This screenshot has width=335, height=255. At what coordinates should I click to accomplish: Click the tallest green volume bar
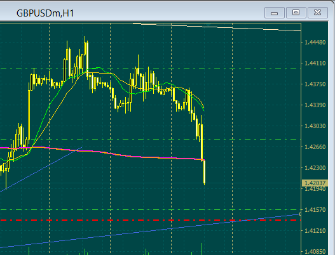[202, 249]
